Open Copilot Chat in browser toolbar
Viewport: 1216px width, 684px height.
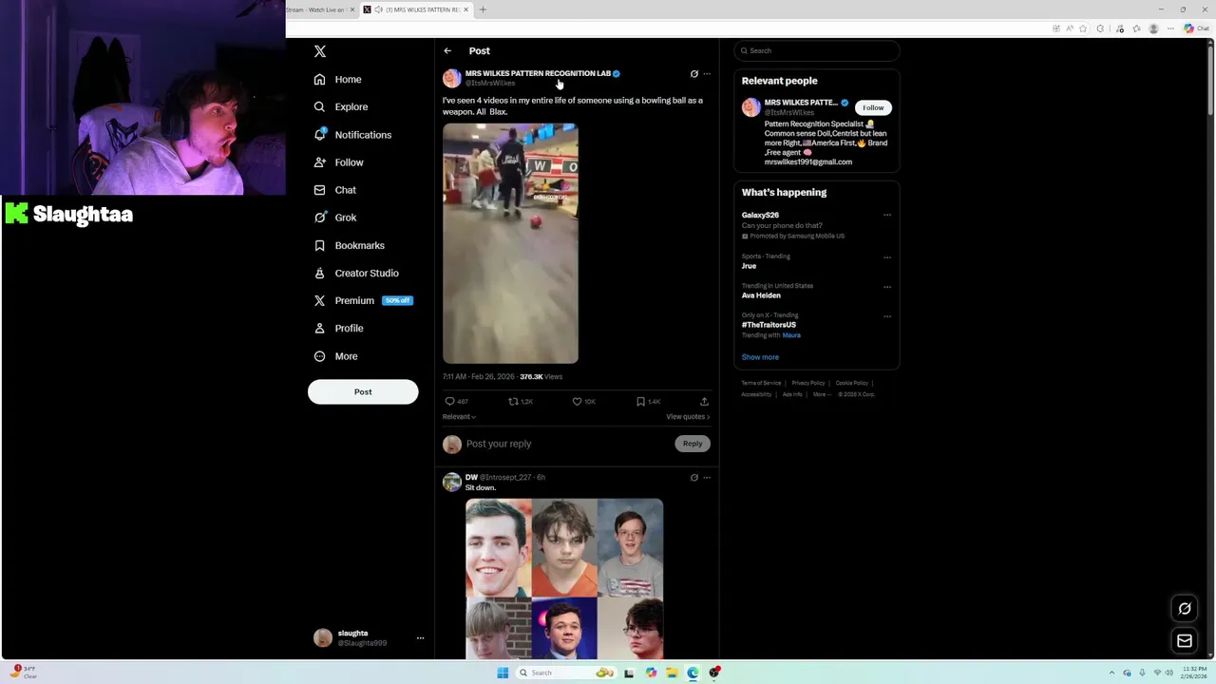pos(1195,28)
